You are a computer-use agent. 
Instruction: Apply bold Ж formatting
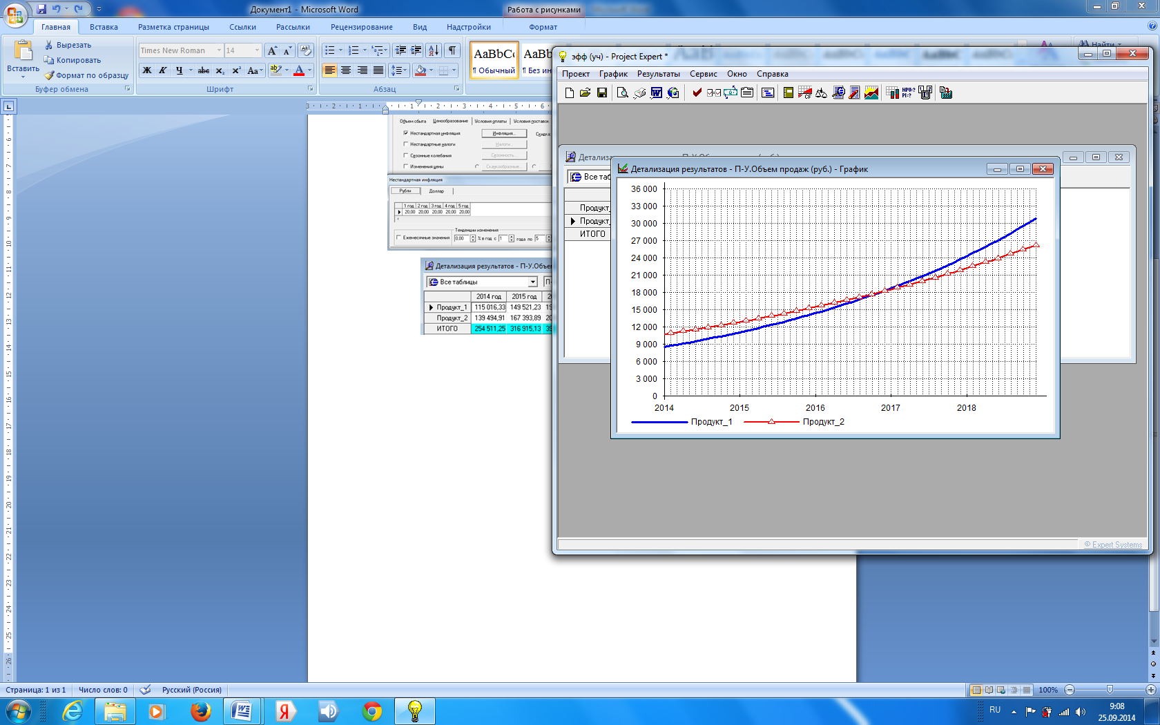[x=147, y=70]
